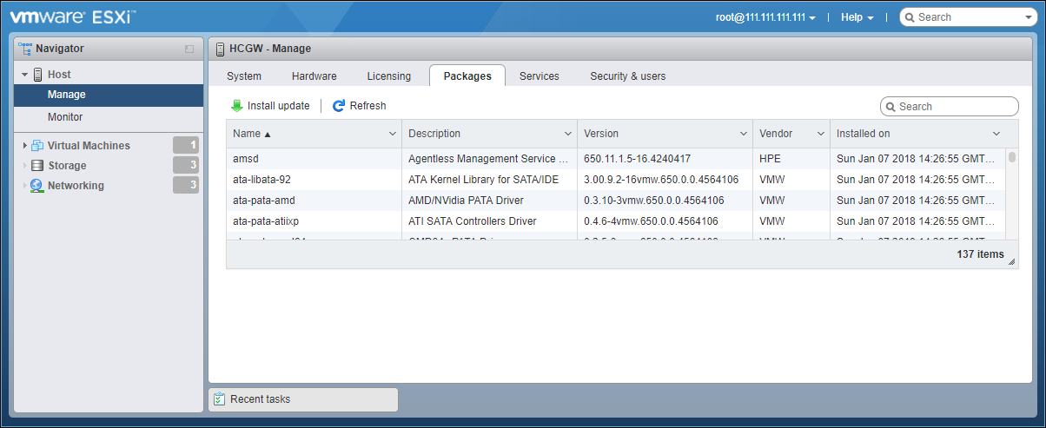Viewport: 1046px width, 428px height.
Task: Open Version column dropdown menu
Action: pos(743,134)
